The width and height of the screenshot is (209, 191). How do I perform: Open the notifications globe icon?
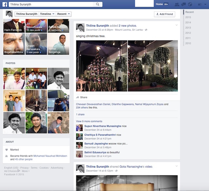(x=190, y=5)
